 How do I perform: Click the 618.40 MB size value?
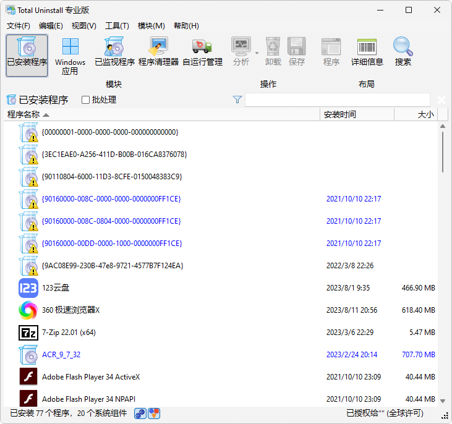point(418,310)
